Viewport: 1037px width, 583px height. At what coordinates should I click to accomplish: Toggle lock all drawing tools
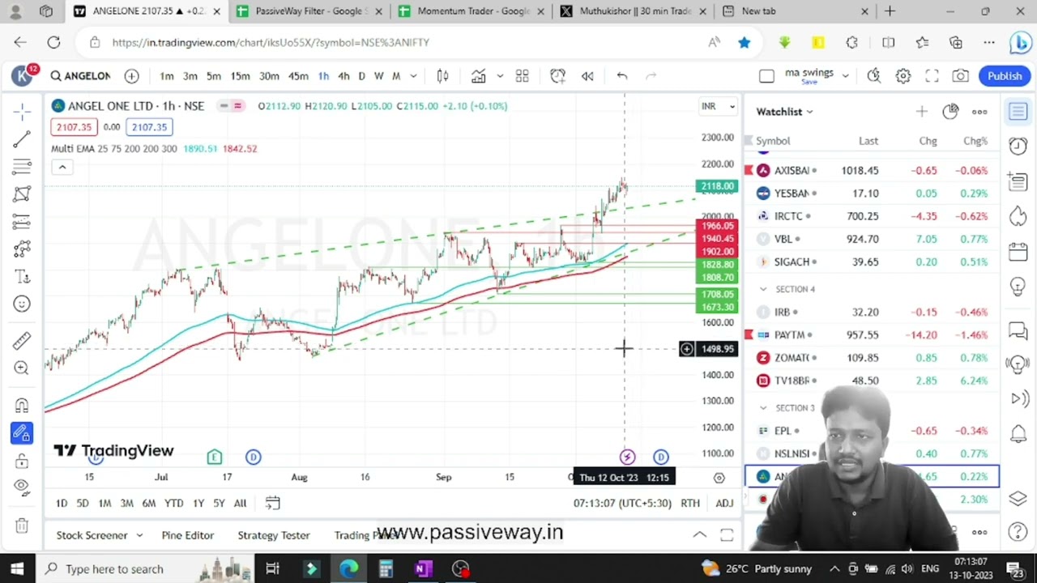[x=22, y=461]
